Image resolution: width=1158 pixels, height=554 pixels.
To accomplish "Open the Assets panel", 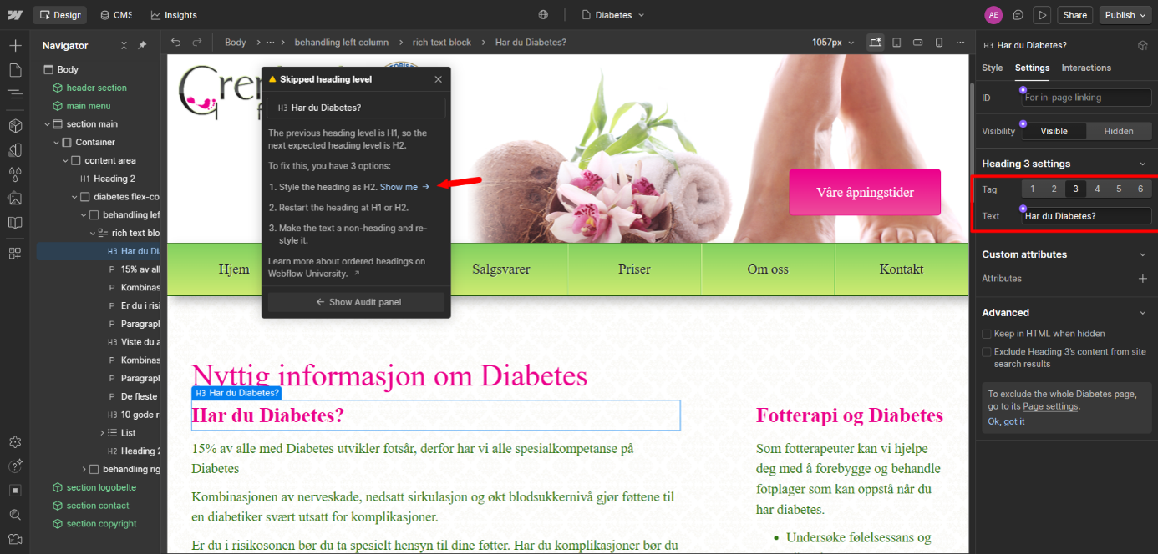I will [x=15, y=199].
